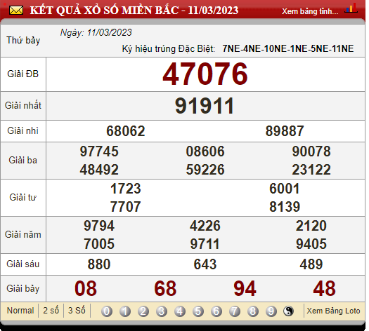
Task: Click the 'Giải tư' row label
Action: [x=22, y=198]
